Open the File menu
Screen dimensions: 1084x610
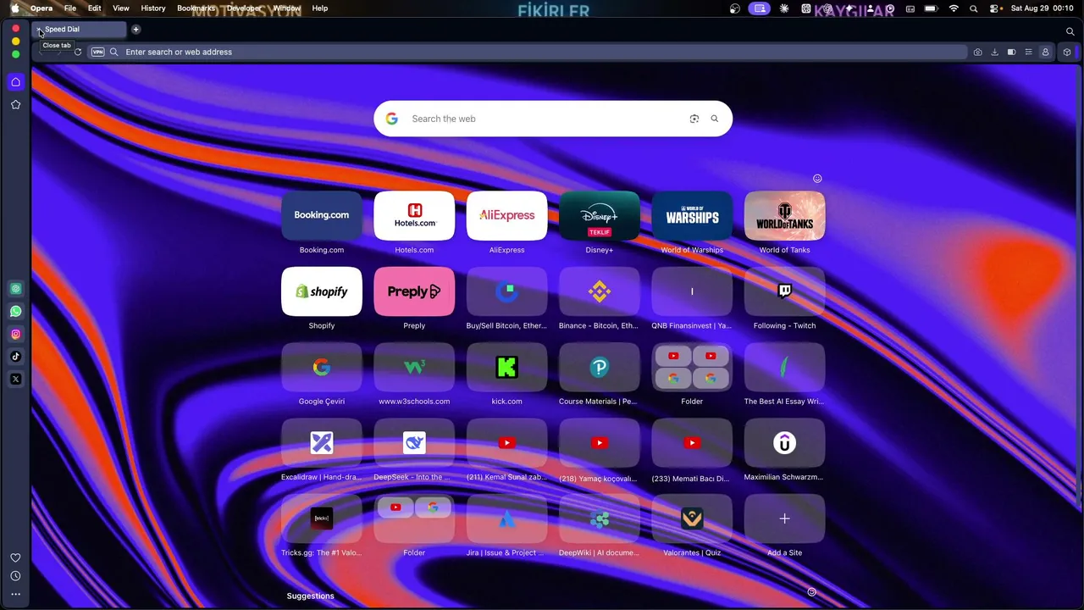coord(70,8)
